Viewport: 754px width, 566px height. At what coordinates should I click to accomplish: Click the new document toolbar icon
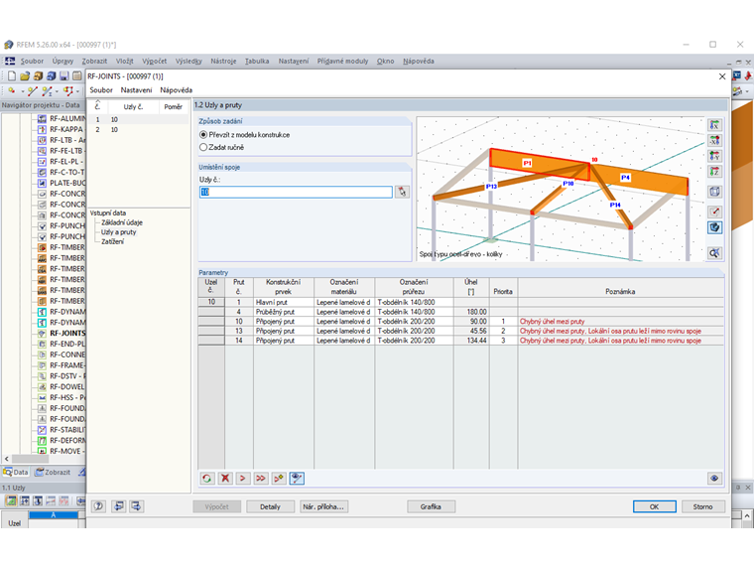coord(12,76)
